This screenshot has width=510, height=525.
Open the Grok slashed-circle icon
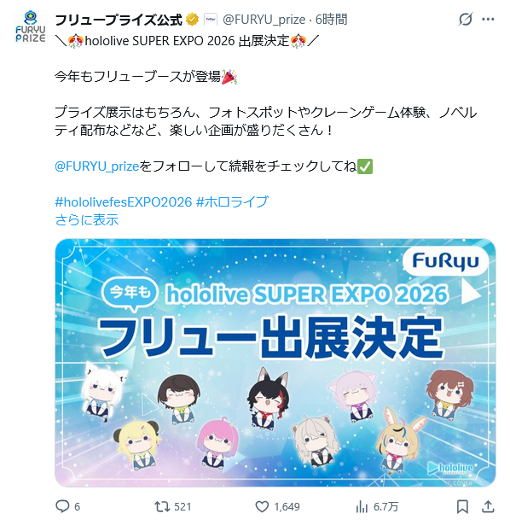click(x=465, y=19)
